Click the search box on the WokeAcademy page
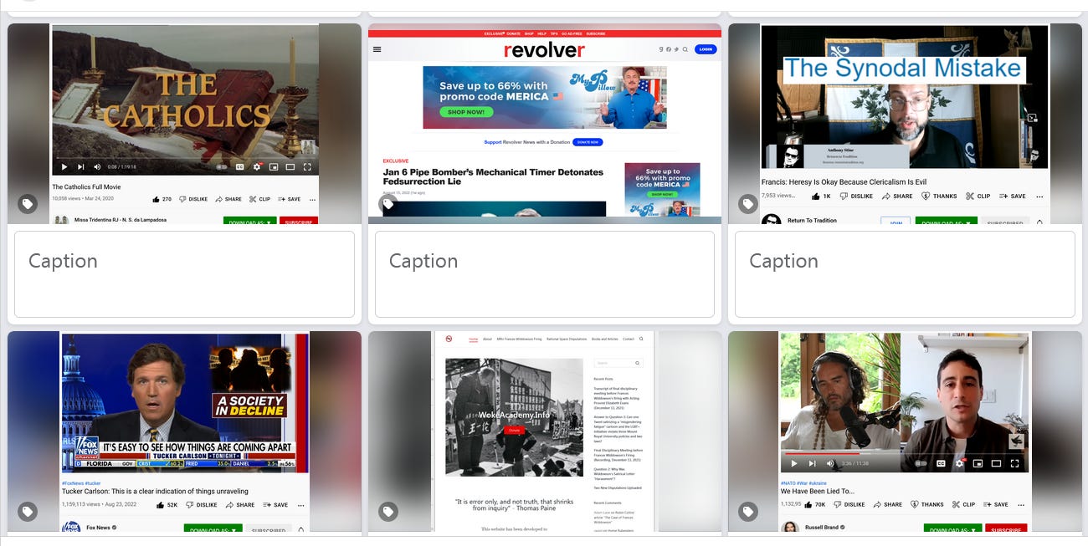 pos(618,363)
